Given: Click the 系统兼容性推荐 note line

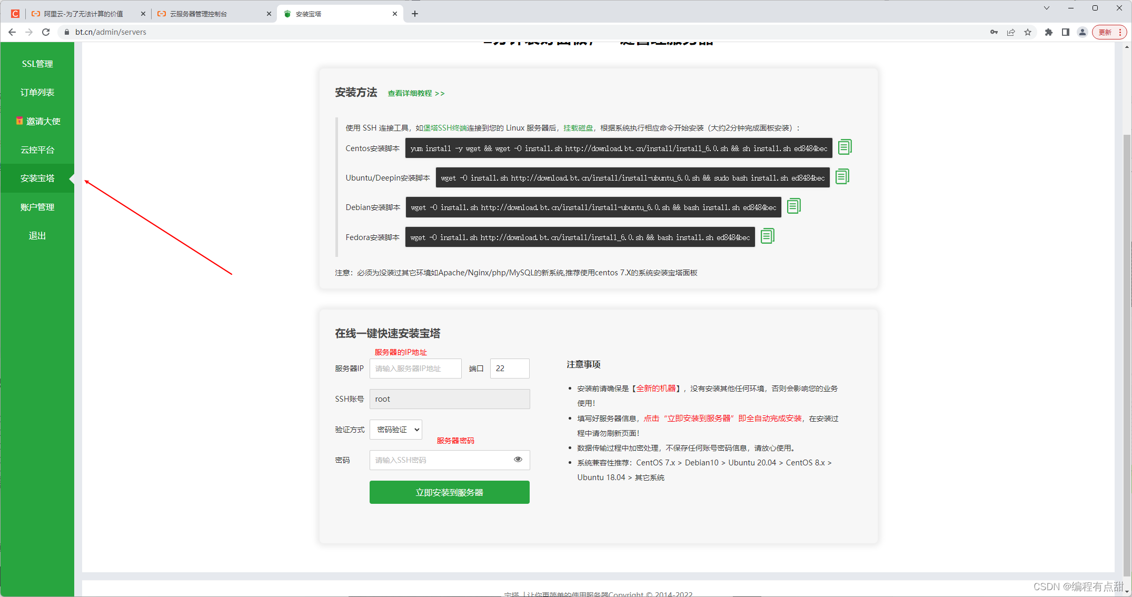Looking at the screenshot, I should point(704,470).
